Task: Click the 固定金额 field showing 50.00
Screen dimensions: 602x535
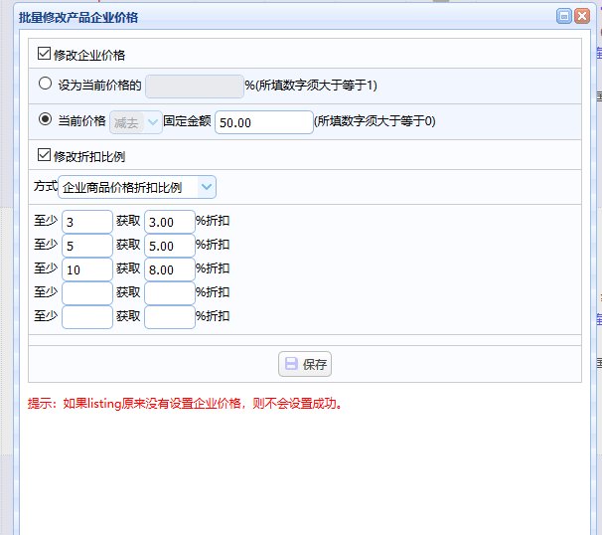Action: [264, 122]
